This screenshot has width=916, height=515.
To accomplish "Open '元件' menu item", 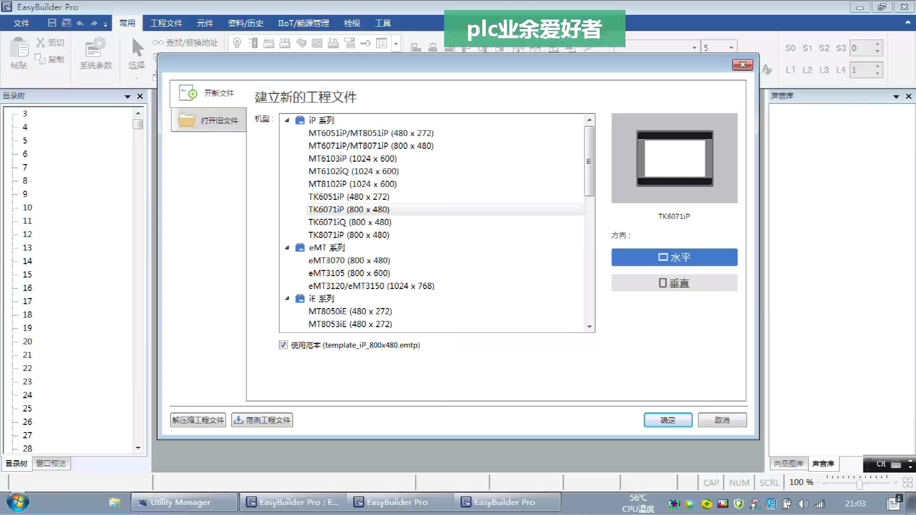I will [205, 23].
